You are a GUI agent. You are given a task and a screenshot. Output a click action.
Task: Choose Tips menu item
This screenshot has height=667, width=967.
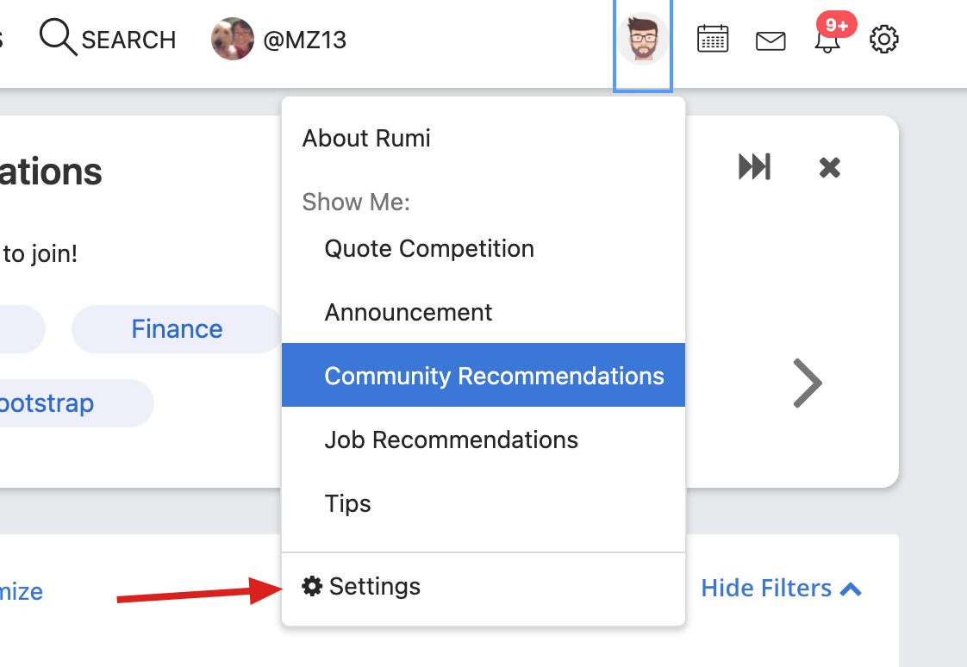[x=483, y=503]
